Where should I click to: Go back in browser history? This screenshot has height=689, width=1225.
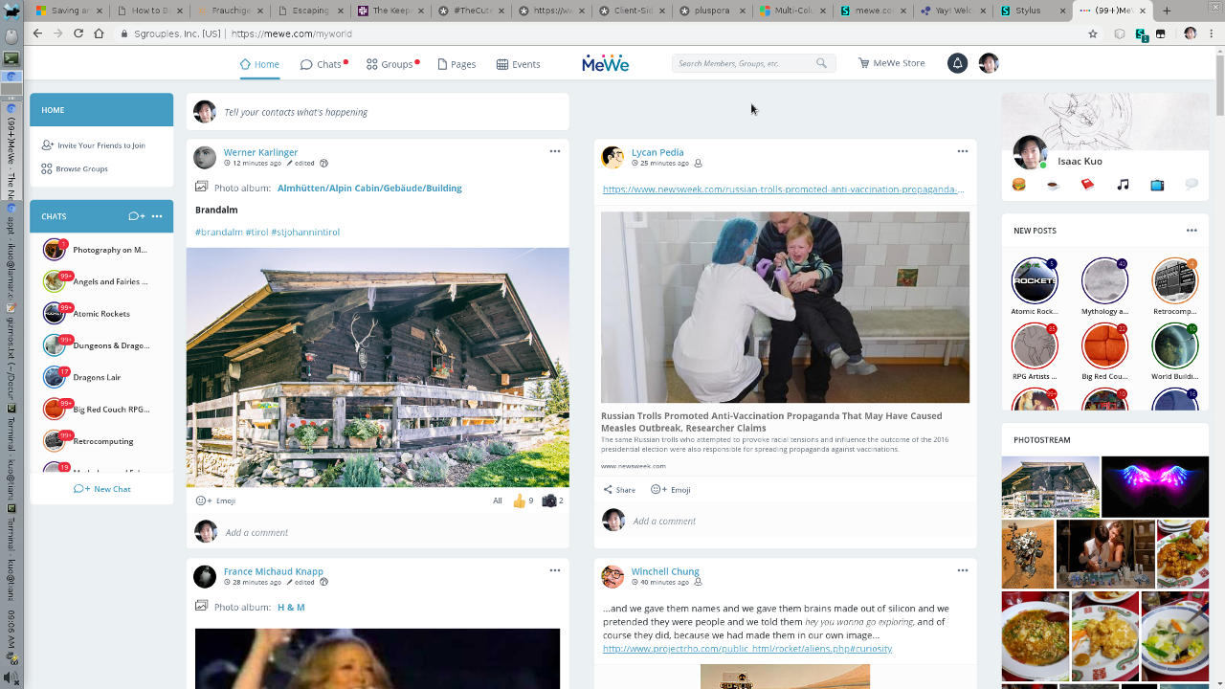pos(37,33)
